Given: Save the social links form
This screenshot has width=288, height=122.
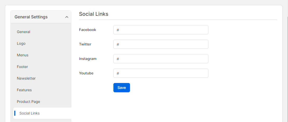Looking at the screenshot, I should tap(122, 88).
